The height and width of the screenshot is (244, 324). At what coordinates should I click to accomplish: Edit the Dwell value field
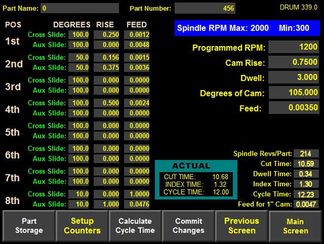[x=293, y=77]
